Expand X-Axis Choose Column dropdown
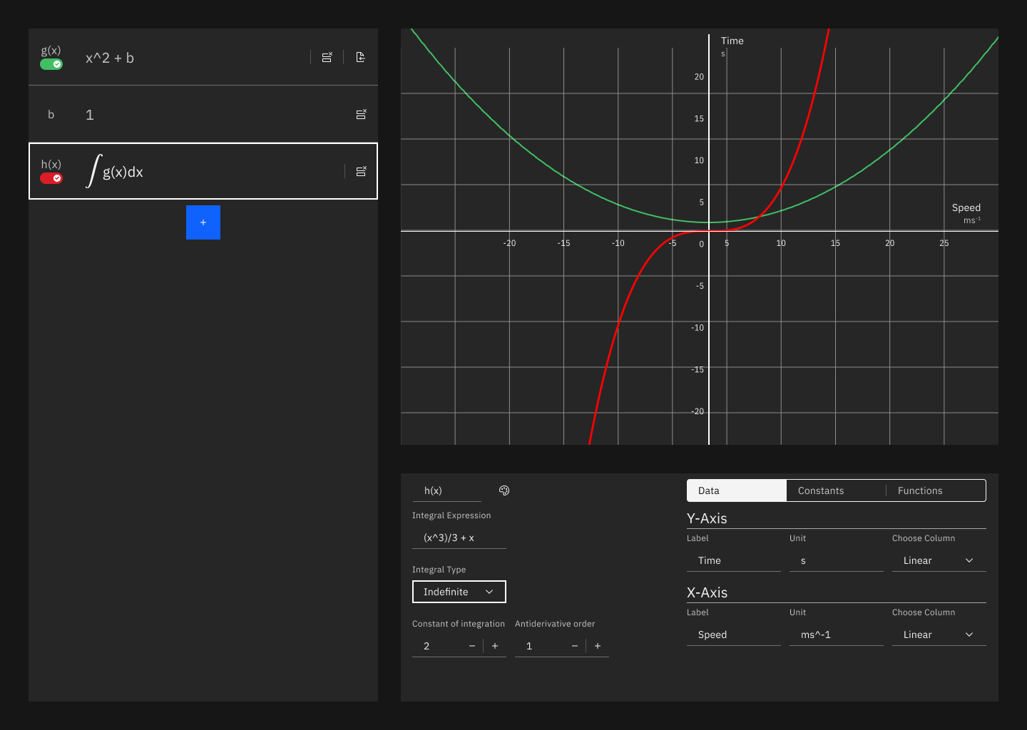This screenshot has width=1027, height=730. pyautogui.click(x=939, y=634)
